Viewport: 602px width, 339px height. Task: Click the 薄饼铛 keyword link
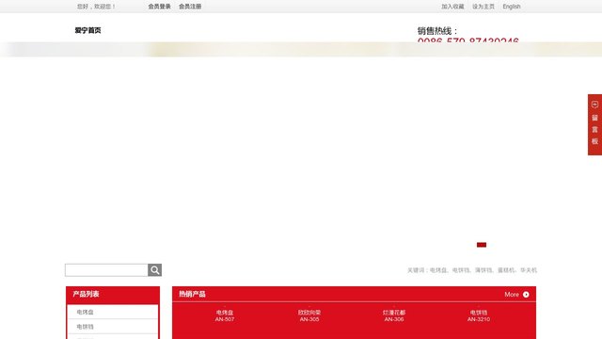pos(483,270)
